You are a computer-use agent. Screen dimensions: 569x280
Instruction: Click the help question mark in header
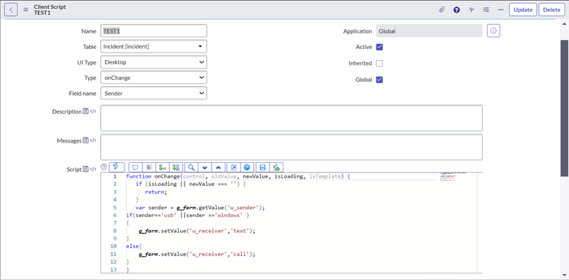pyautogui.click(x=456, y=10)
